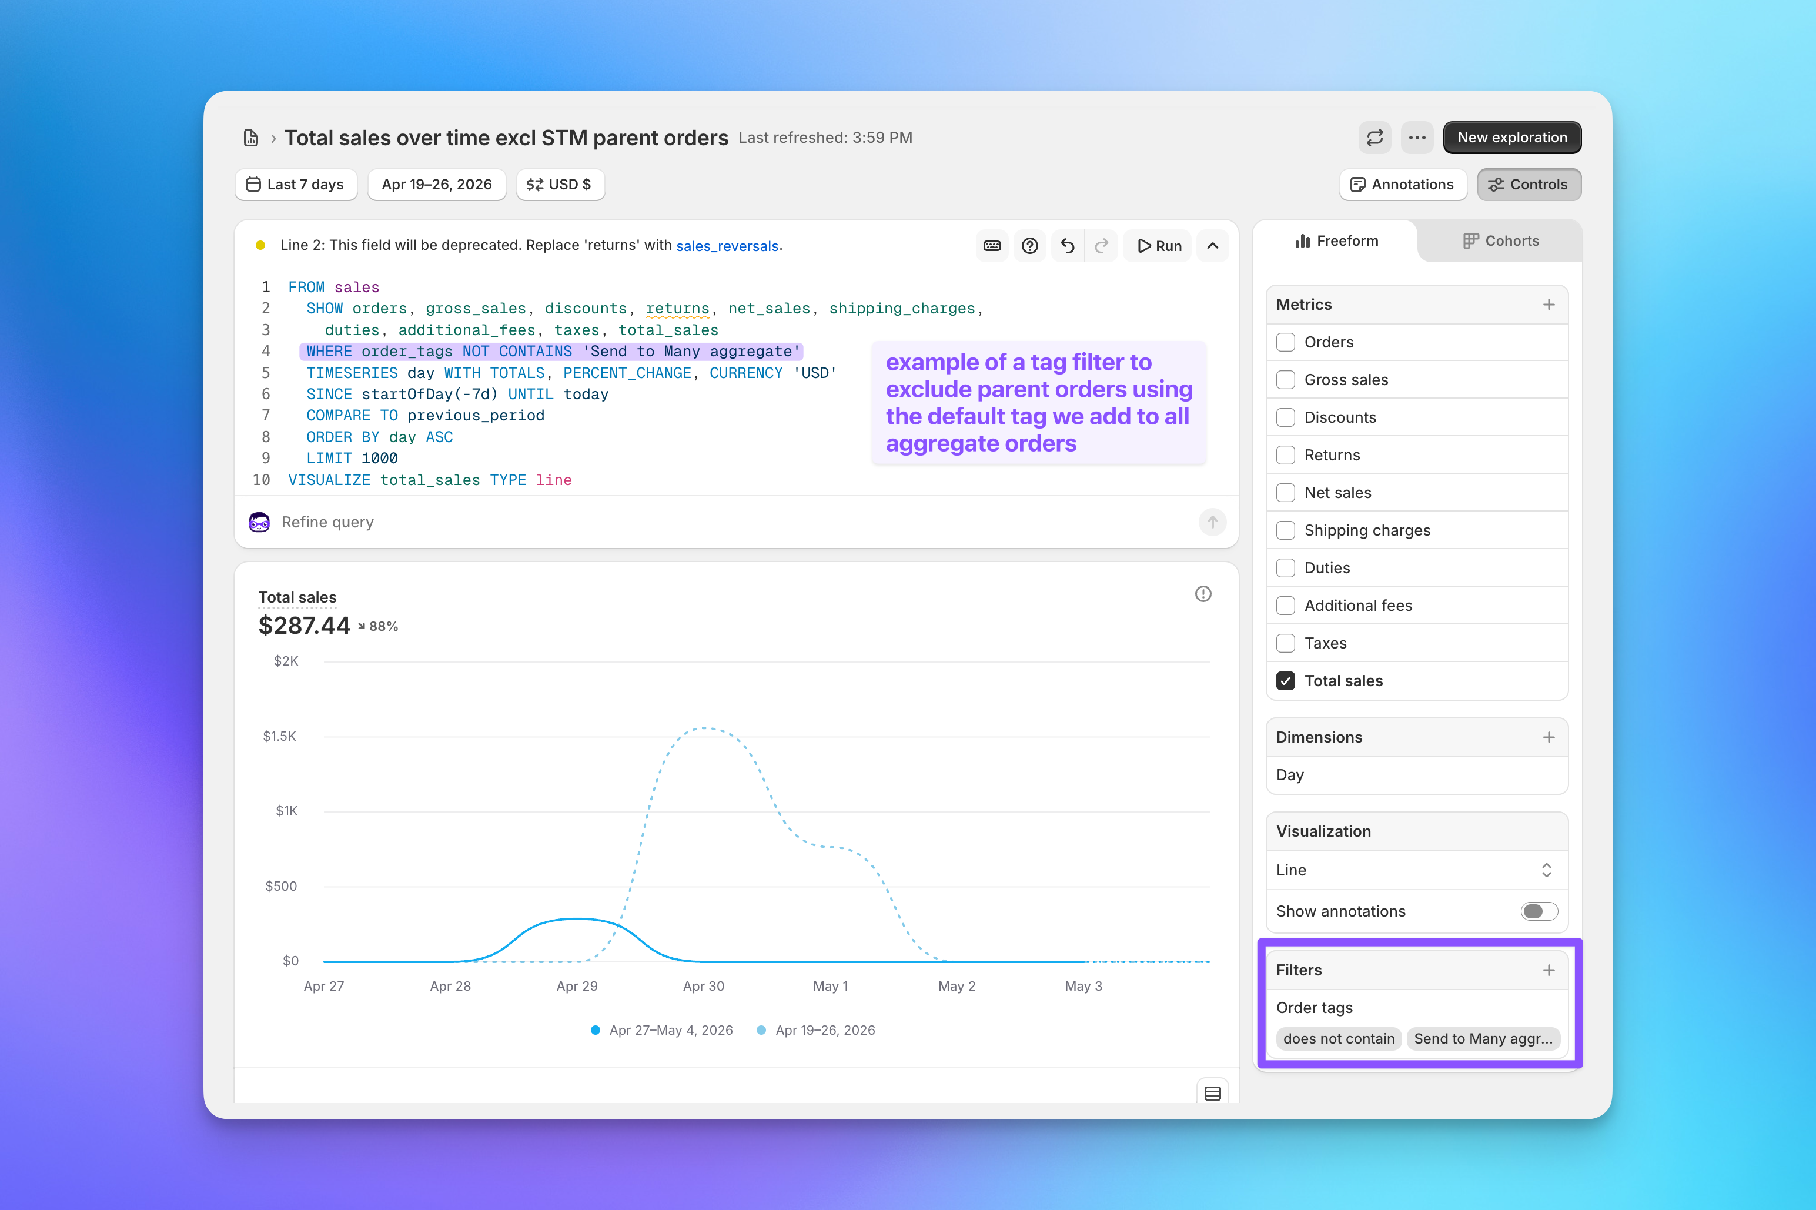Click the New exploration button
1816x1210 pixels.
pos(1512,138)
